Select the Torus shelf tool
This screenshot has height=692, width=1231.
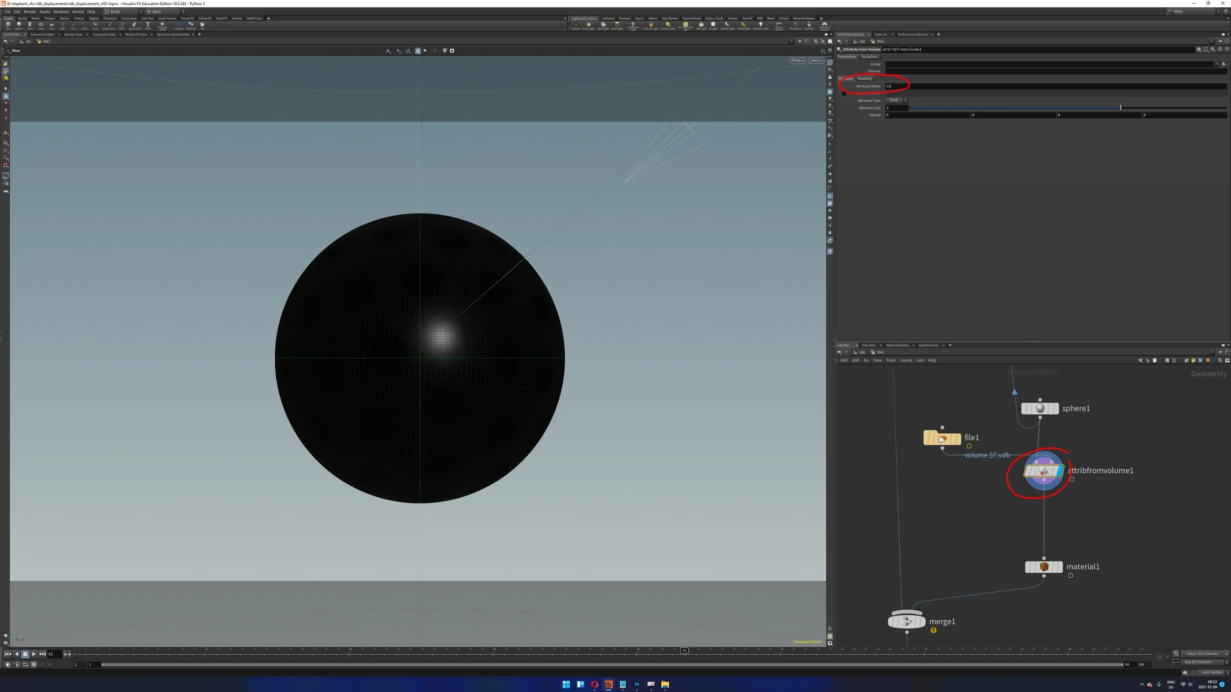pyautogui.click(x=41, y=25)
